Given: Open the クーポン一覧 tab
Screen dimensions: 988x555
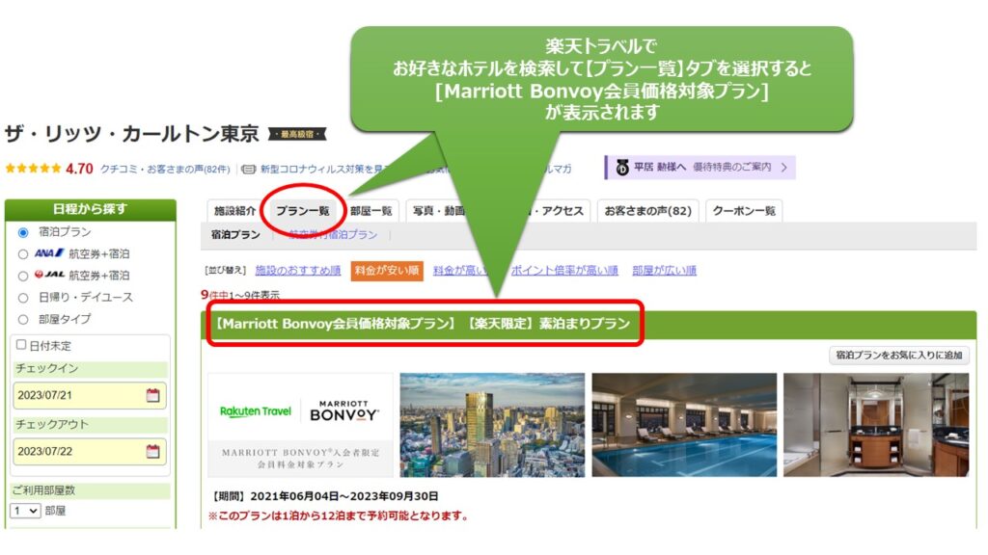Looking at the screenshot, I should coord(743,211).
